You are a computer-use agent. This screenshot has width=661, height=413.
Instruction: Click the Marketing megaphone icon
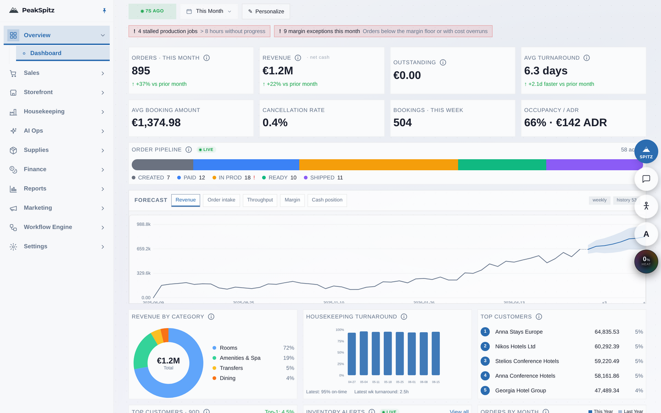tap(13, 208)
